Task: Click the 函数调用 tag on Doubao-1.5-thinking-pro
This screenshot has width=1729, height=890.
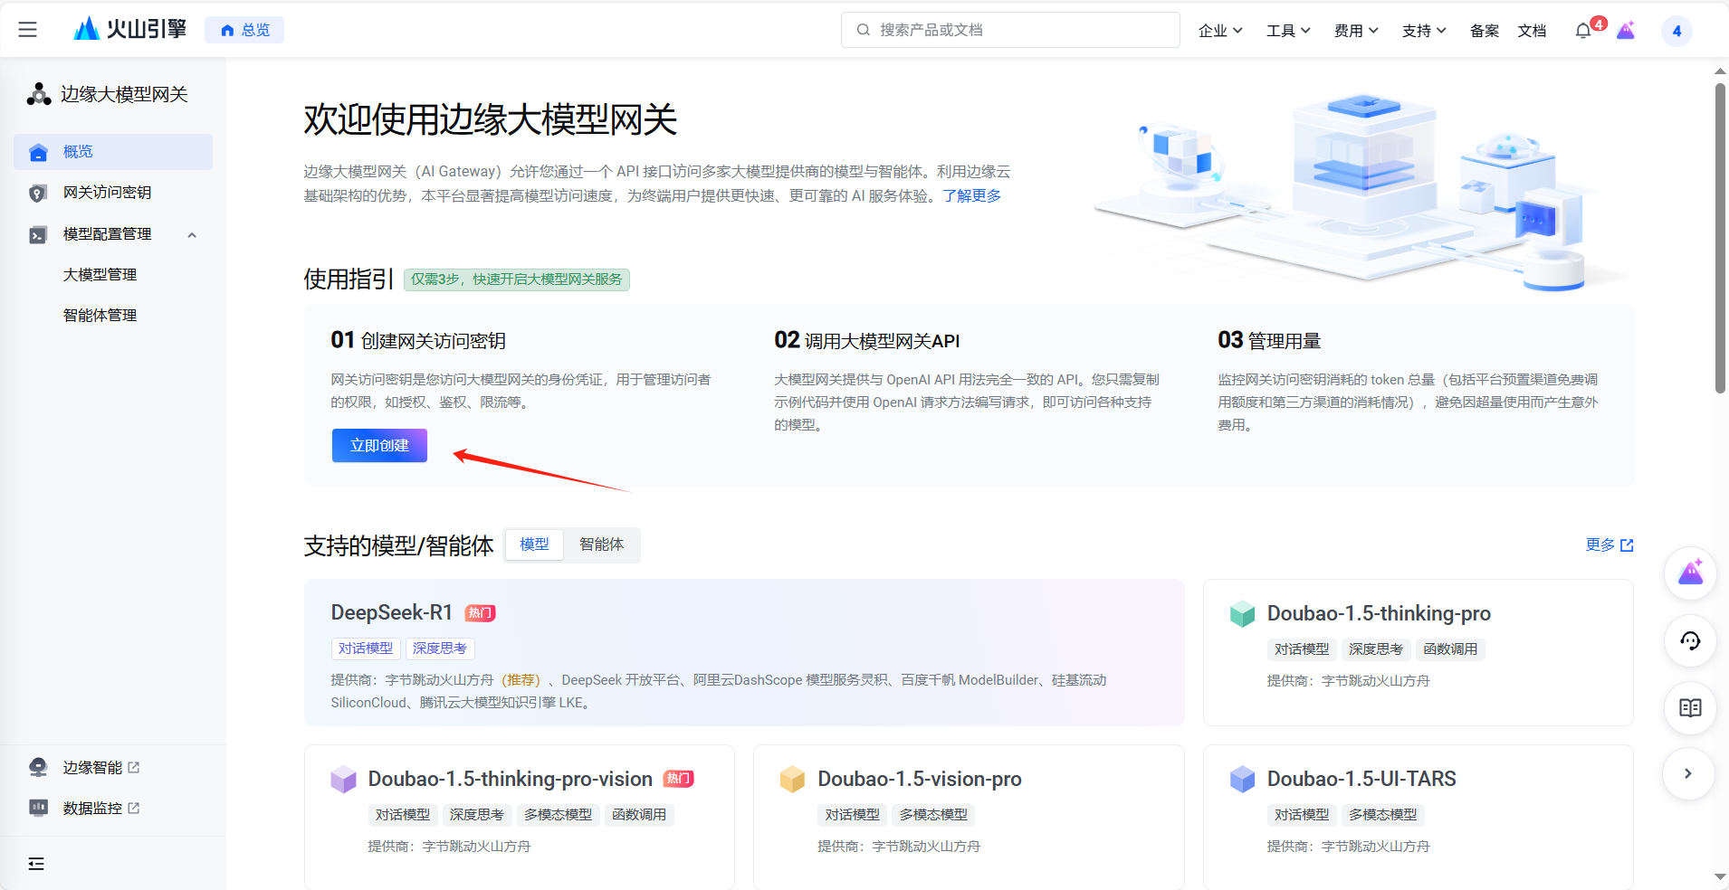Action: coord(1450,649)
